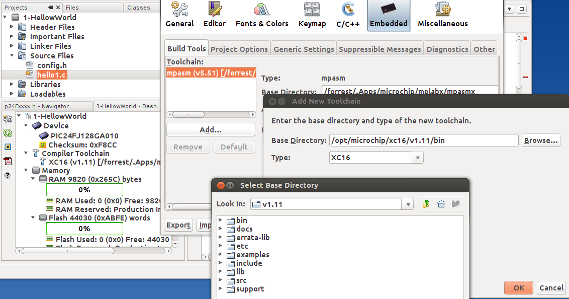The width and height of the screenshot is (569, 299).
Task: Open the Diagnostics tab
Action: (447, 49)
